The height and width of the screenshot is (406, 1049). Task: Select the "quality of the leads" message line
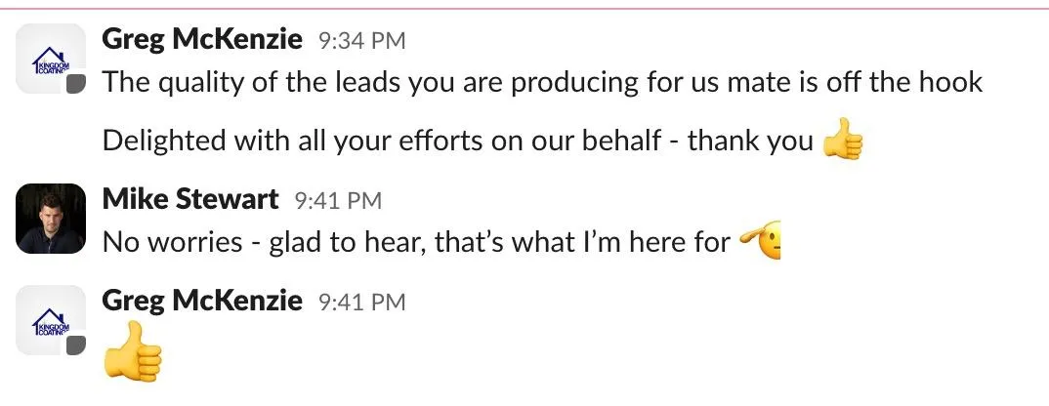tap(542, 82)
